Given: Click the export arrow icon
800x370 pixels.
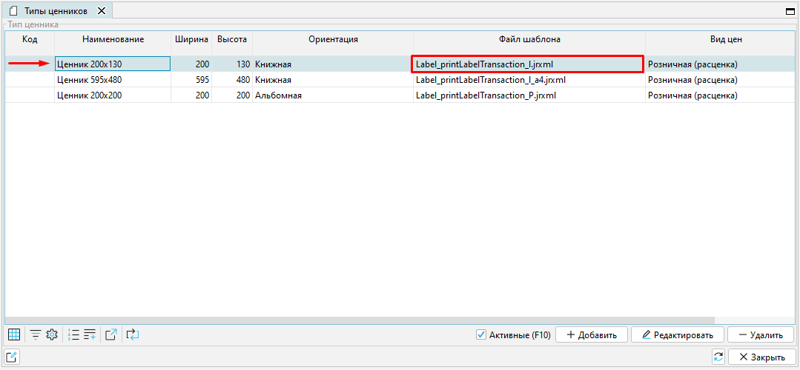Looking at the screenshot, I should [111, 334].
